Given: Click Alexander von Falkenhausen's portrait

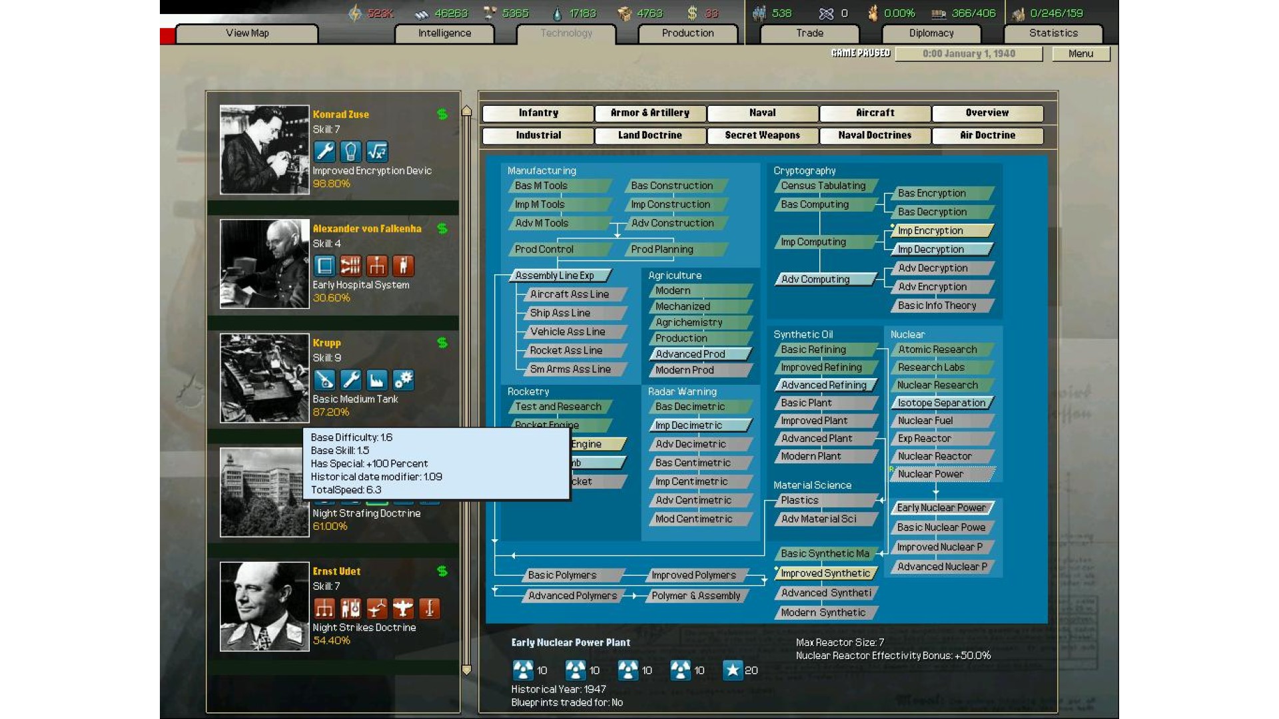Looking at the screenshot, I should (x=264, y=264).
